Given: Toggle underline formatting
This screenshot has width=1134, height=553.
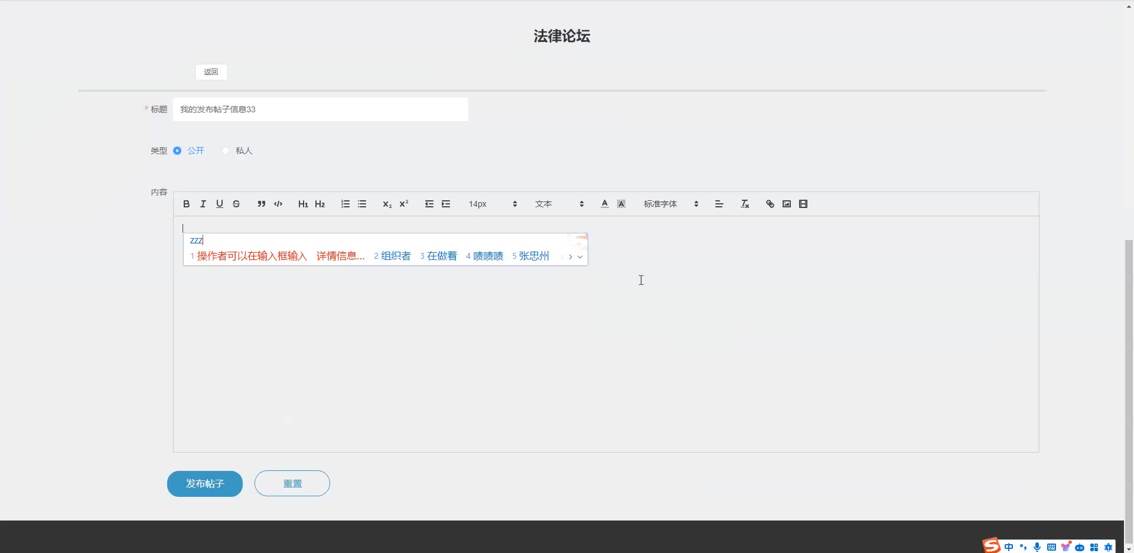Looking at the screenshot, I should [x=220, y=204].
